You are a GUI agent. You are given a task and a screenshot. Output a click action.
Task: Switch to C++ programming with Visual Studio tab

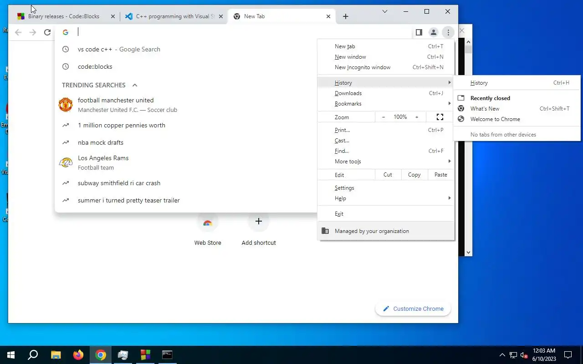[x=173, y=16]
